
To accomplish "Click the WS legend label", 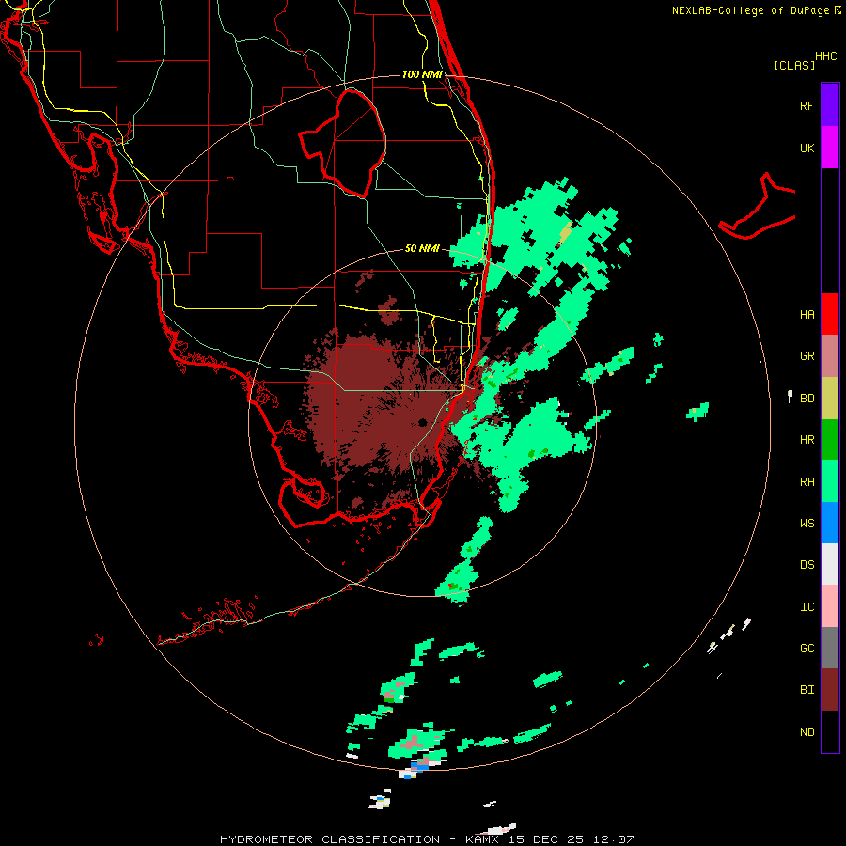I will (x=807, y=523).
